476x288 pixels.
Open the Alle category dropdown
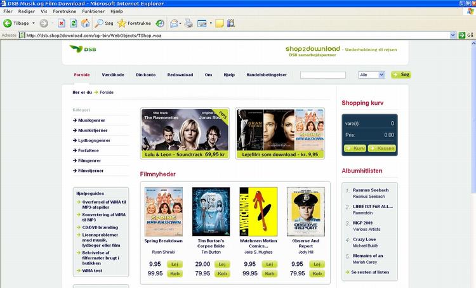[371, 75]
